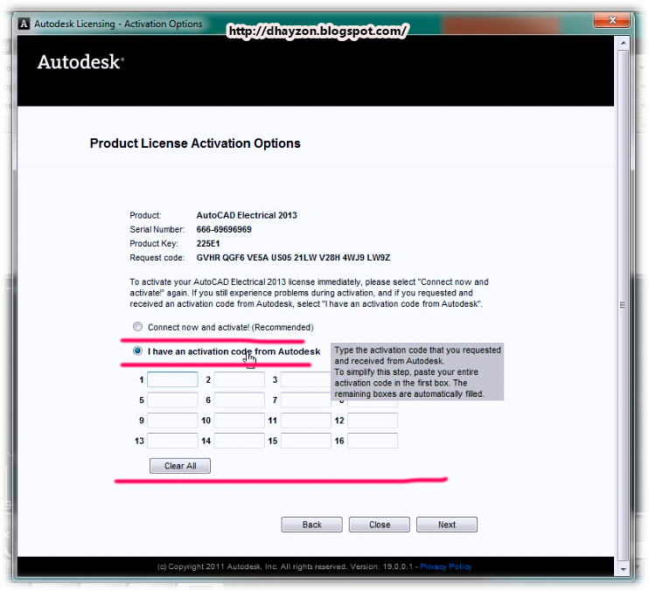Viewport: 649px width, 591px height.
Task: Click activation code box 7
Action: click(x=306, y=400)
